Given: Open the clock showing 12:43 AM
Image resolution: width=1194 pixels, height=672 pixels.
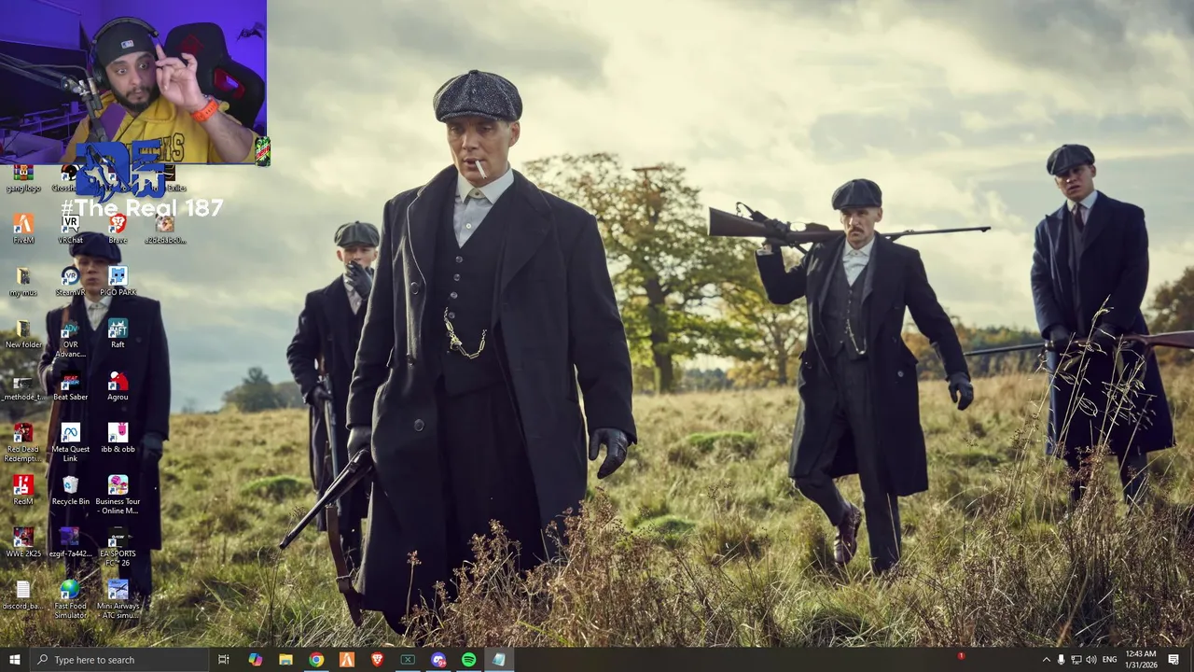Looking at the screenshot, I should (1141, 660).
